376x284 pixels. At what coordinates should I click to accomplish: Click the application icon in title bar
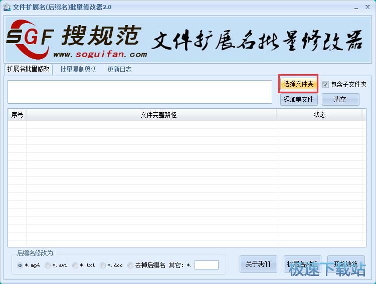coord(7,7)
